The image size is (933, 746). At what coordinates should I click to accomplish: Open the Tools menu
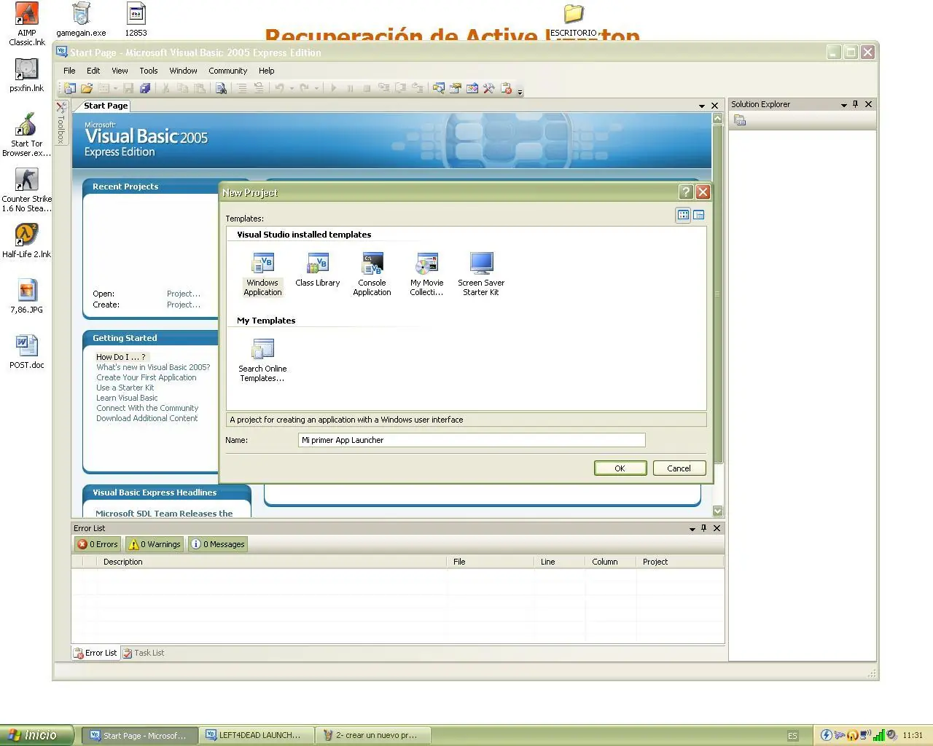pyautogui.click(x=149, y=71)
